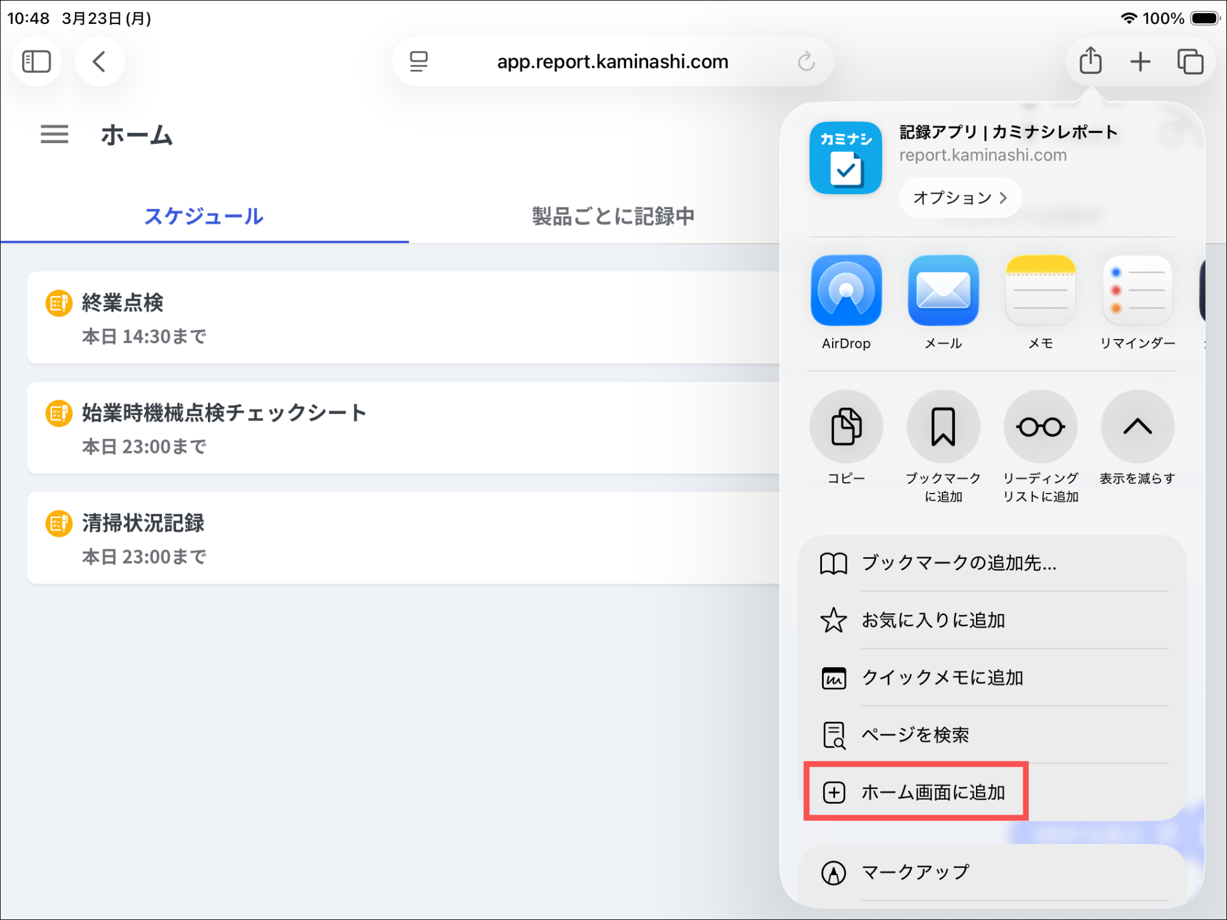
Task: Tap the Copy (コピー) action icon
Action: point(845,426)
